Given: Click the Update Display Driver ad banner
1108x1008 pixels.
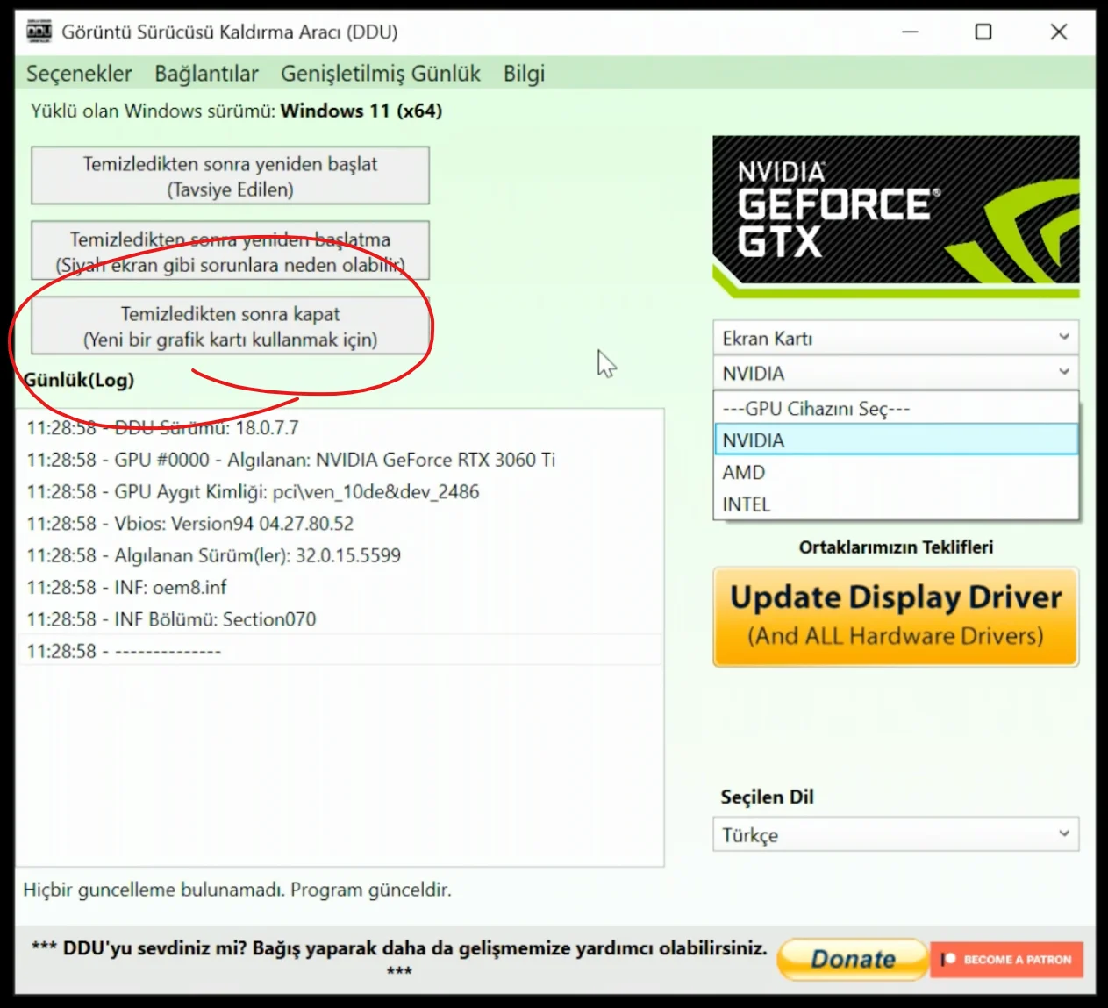Looking at the screenshot, I should coord(896,617).
